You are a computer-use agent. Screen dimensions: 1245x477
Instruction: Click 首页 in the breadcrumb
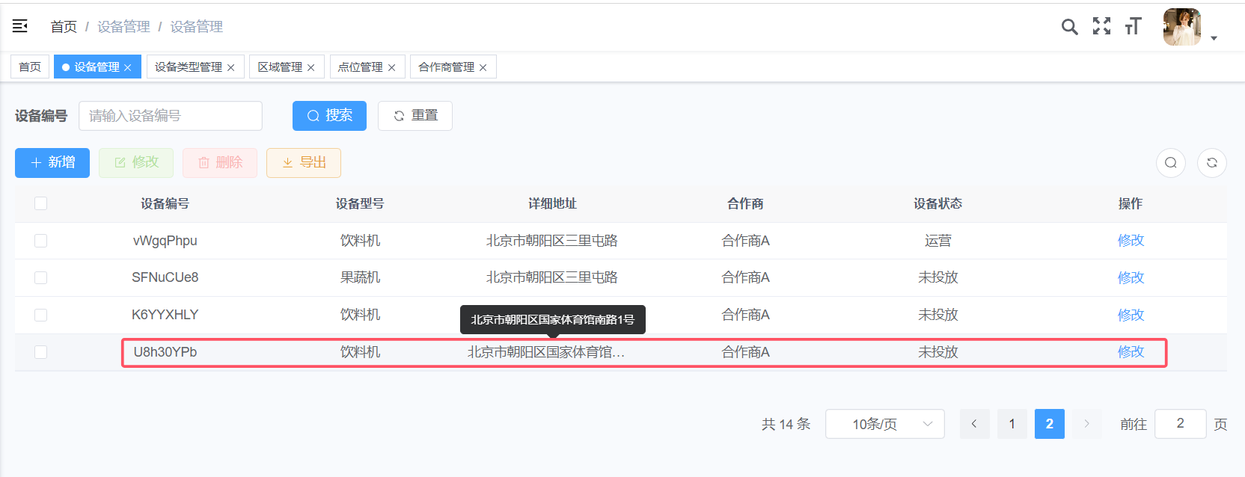point(64,27)
